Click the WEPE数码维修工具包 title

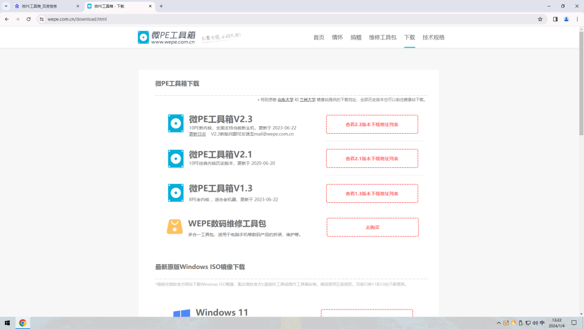(227, 223)
